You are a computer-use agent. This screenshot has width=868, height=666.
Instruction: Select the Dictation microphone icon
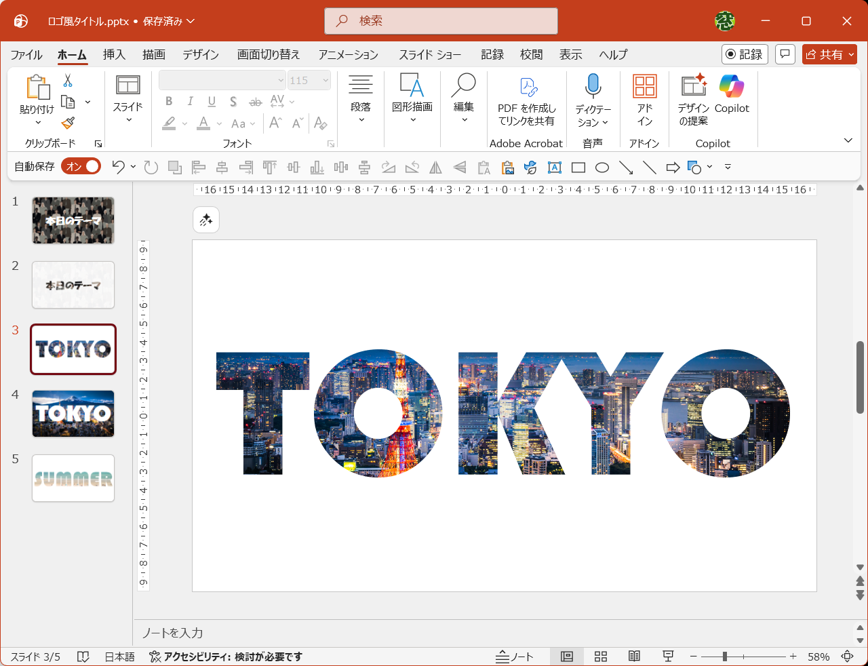point(592,87)
